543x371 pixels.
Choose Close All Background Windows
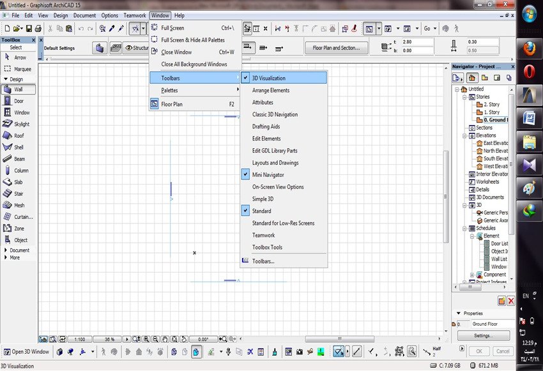click(194, 64)
